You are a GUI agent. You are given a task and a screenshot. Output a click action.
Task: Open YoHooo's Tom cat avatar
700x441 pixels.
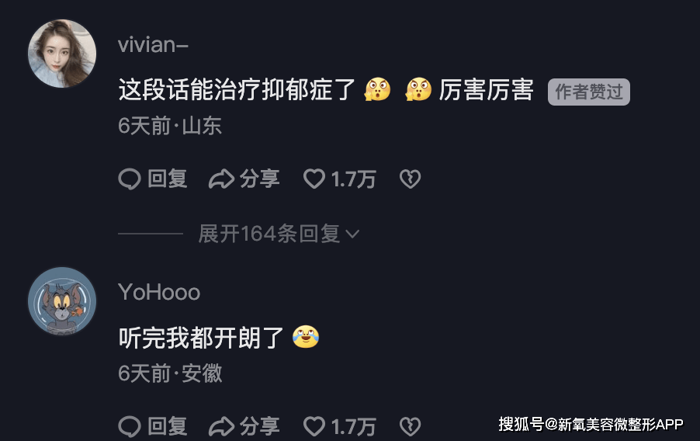coord(62,301)
